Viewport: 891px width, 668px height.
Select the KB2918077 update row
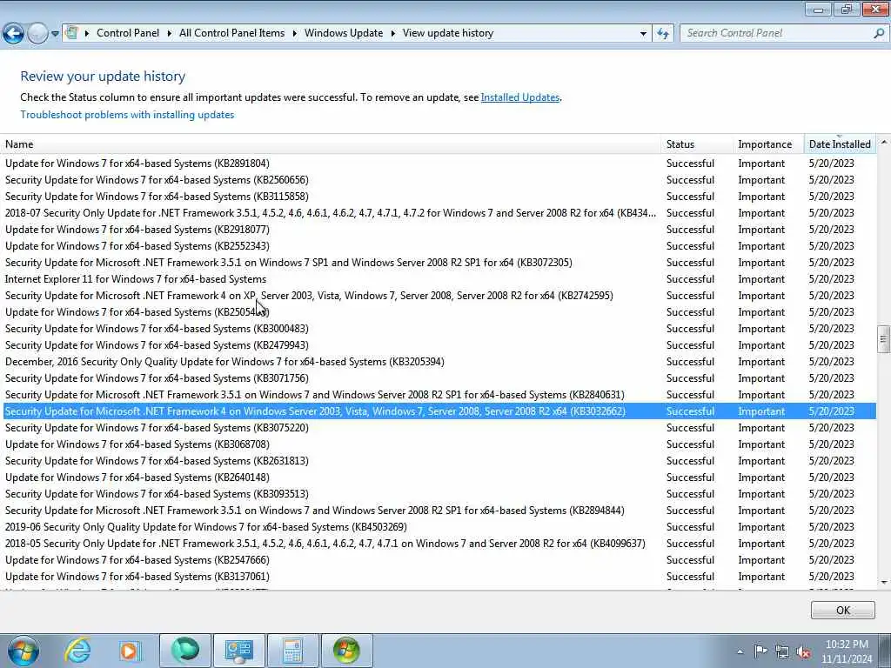tap(439, 230)
